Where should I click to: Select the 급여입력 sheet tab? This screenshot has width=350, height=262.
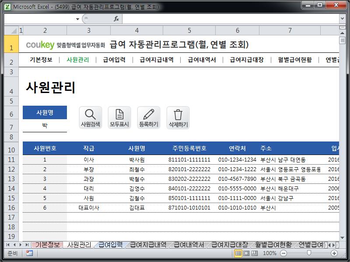point(111,245)
